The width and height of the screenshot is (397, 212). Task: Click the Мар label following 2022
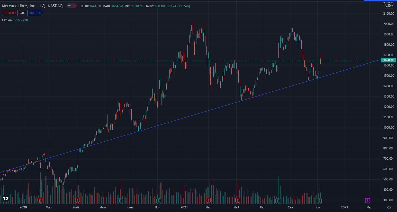pos(369,207)
